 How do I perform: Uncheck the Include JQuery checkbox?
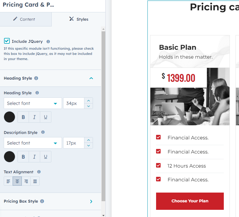7,41
